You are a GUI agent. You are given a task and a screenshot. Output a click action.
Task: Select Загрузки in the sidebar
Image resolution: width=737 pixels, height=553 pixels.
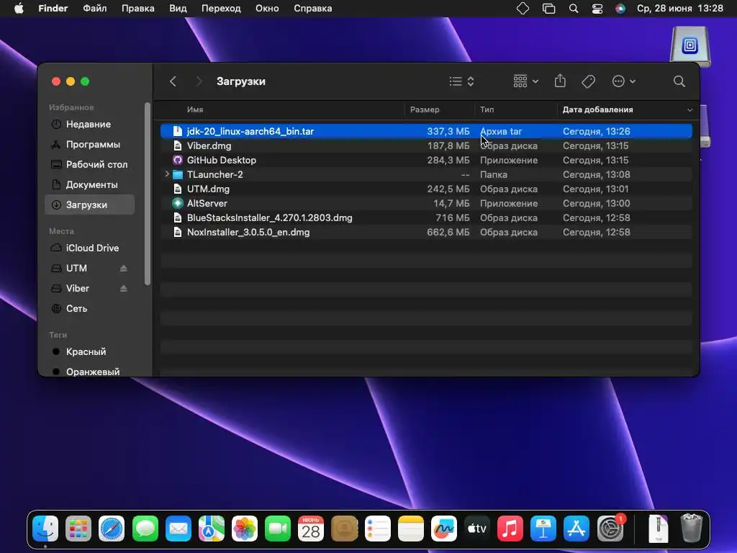tap(89, 205)
